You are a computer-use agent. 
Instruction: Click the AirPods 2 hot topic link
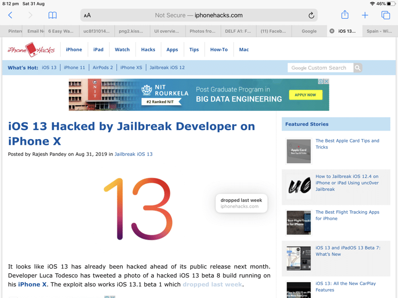pyautogui.click(x=102, y=68)
